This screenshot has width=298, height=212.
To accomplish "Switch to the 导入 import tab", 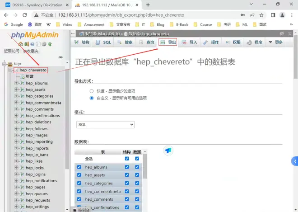I will [x=189, y=42].
